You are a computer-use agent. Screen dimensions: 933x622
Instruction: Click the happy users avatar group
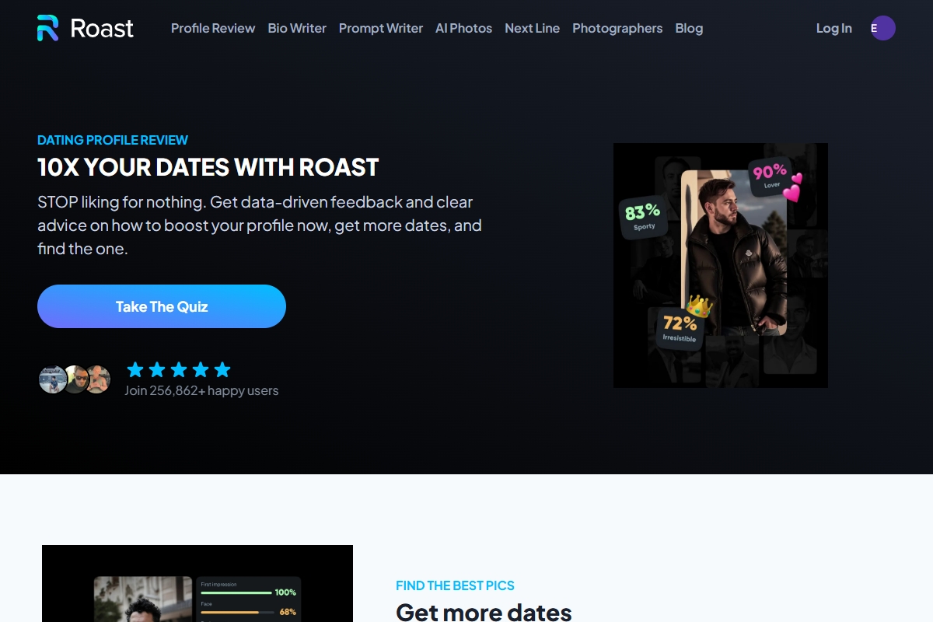[x=75, y=379]
